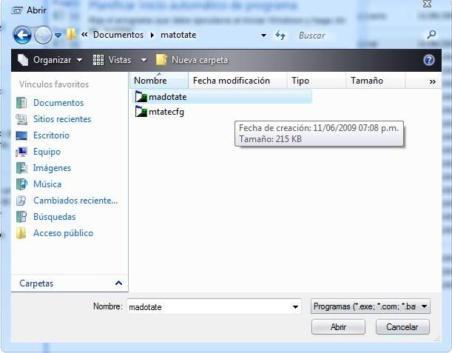Image resolution: width=452 pixels, height=353 pixels.
Task: Show hidden path levels via double chevron
Action: pos(84,35)
